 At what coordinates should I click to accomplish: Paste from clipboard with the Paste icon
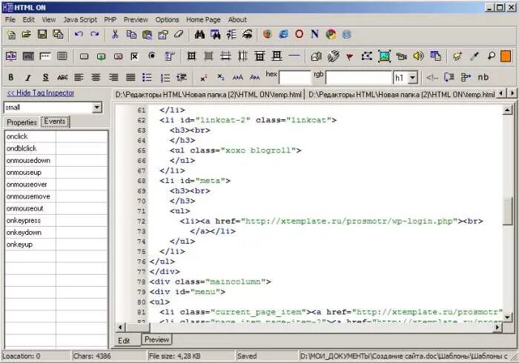[147, 34]
